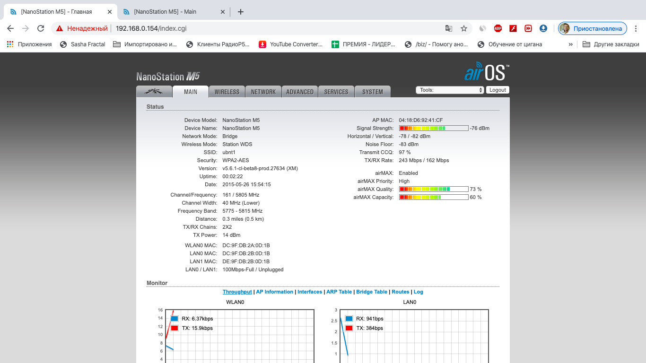
Task: Open the Импортировано bookmarks folder
Action: 145,44
